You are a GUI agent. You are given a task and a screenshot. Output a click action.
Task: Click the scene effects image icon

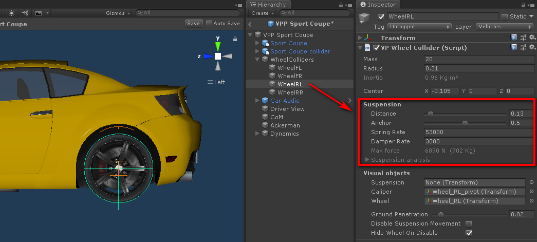38,13
